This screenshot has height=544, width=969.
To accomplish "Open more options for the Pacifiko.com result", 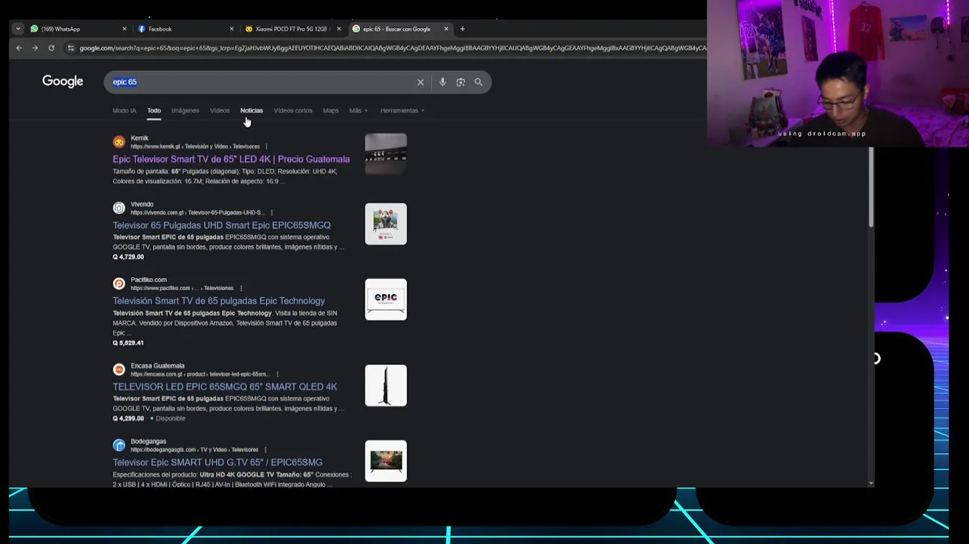I will [x=241, y=288].
